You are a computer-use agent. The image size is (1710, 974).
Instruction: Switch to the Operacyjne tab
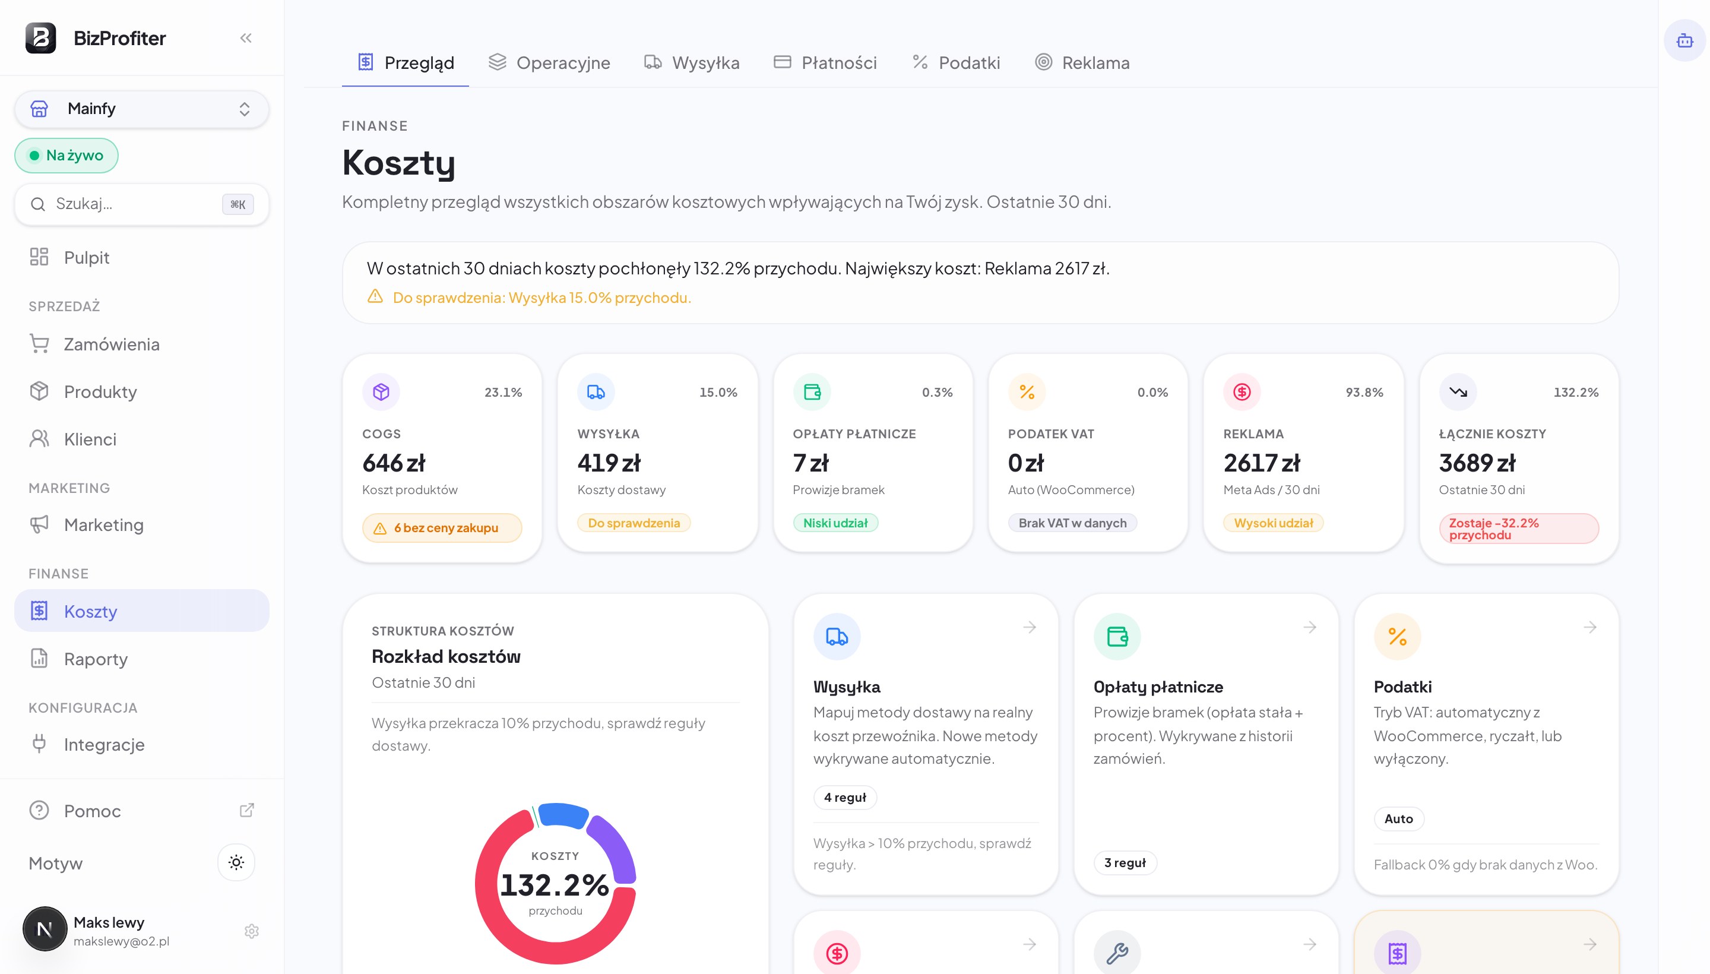549,63
